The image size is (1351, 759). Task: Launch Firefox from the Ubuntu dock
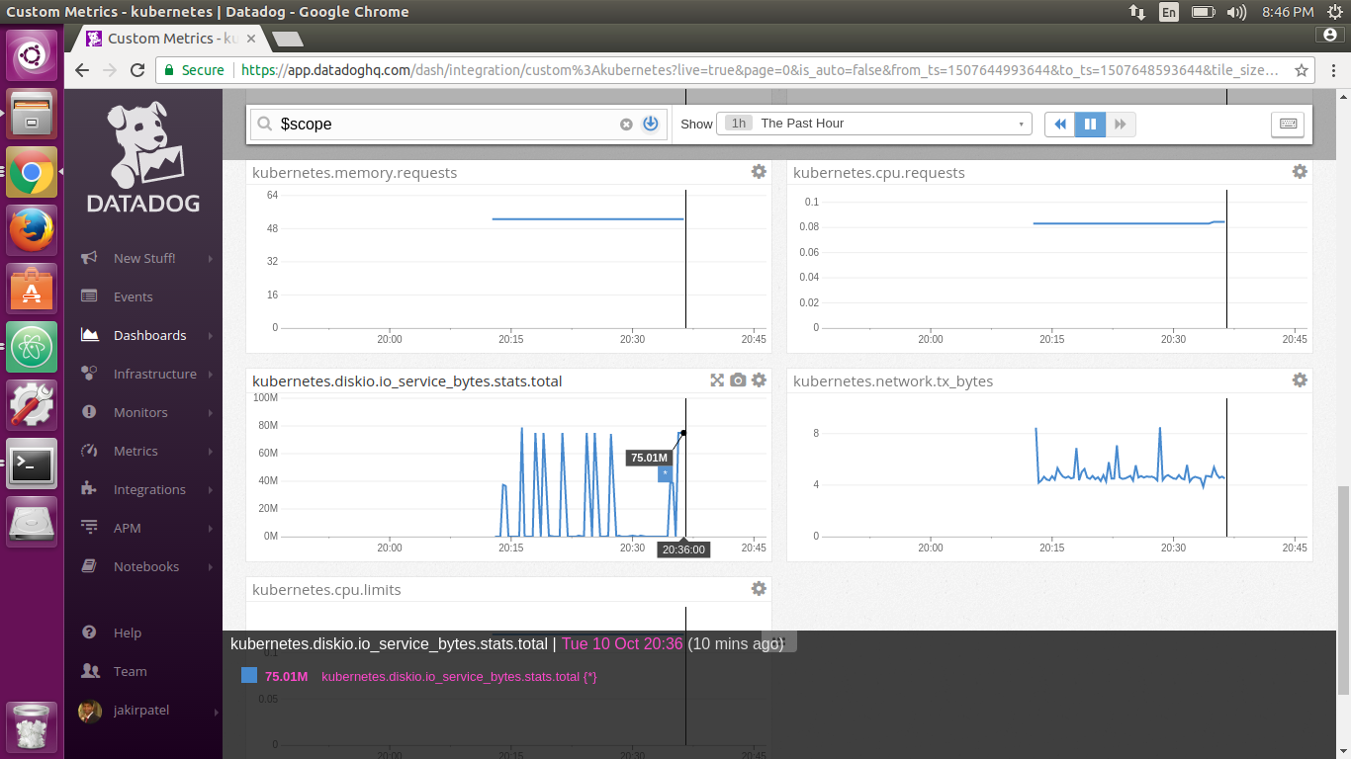tap(32, 230)
